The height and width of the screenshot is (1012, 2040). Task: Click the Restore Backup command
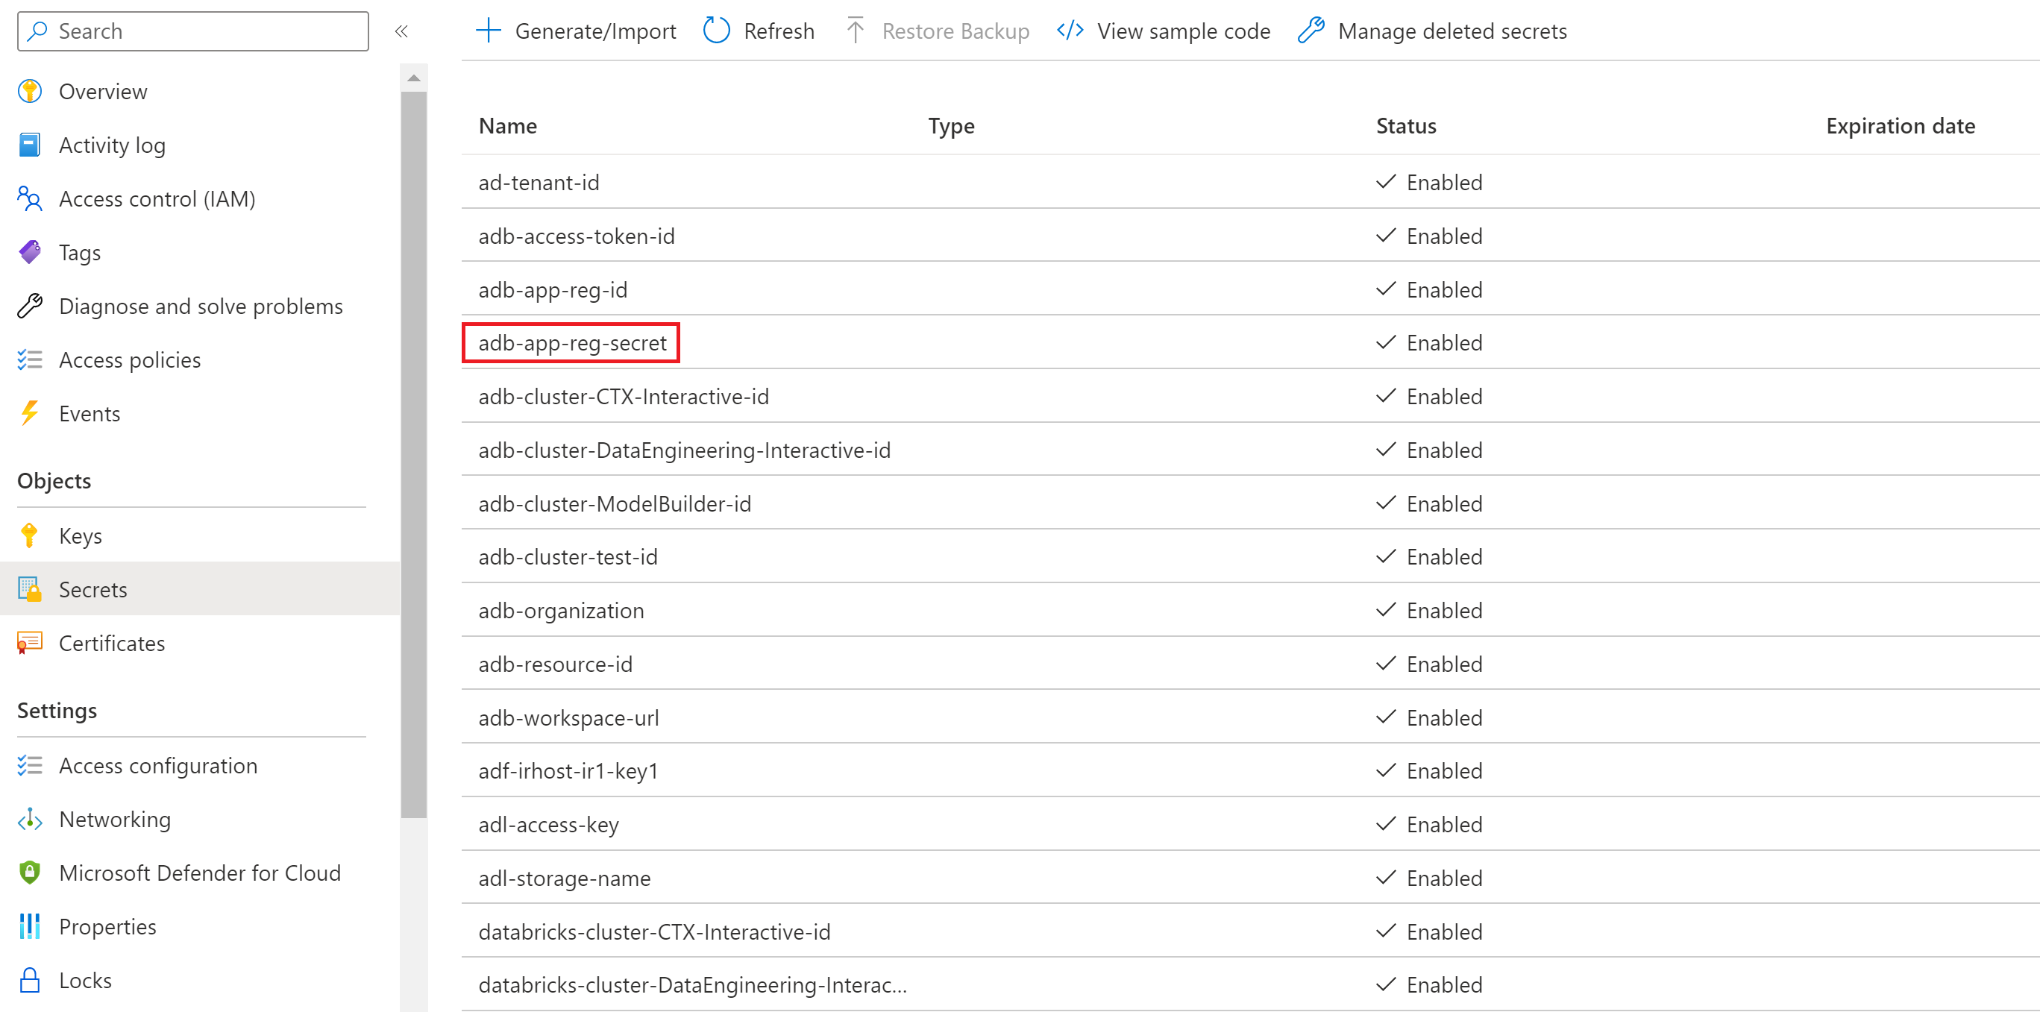pyautogui.click(x=937, y=31)
